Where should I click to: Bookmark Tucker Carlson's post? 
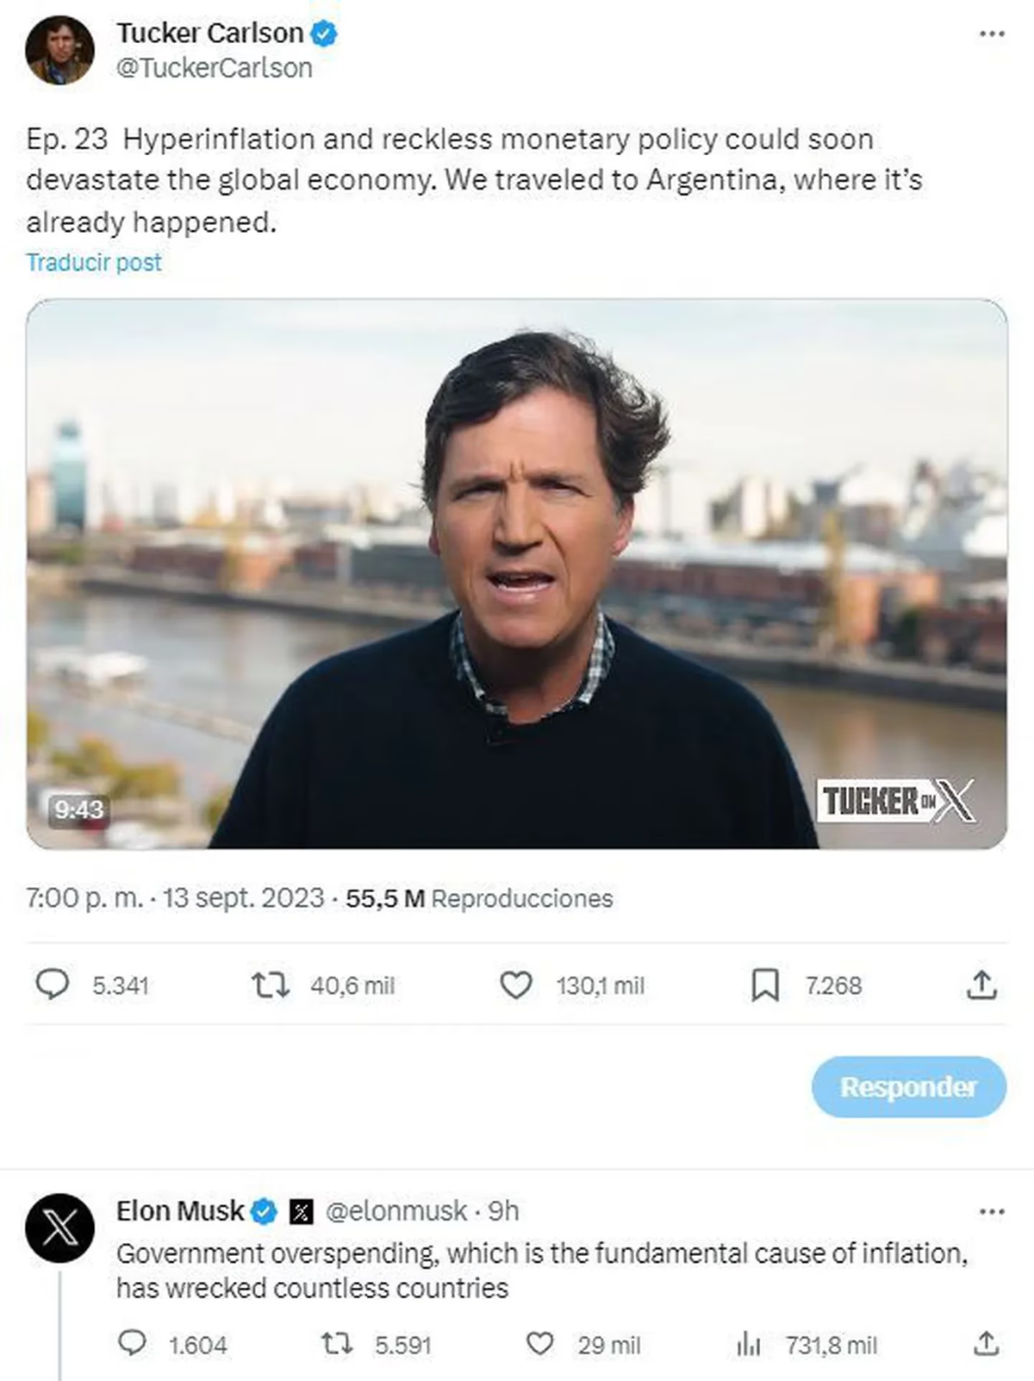click(x=764, y=984)
